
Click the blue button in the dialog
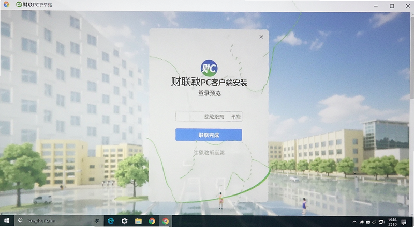click(209, 135)
